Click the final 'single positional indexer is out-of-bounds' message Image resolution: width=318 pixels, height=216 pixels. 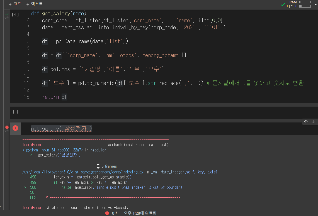87,207
